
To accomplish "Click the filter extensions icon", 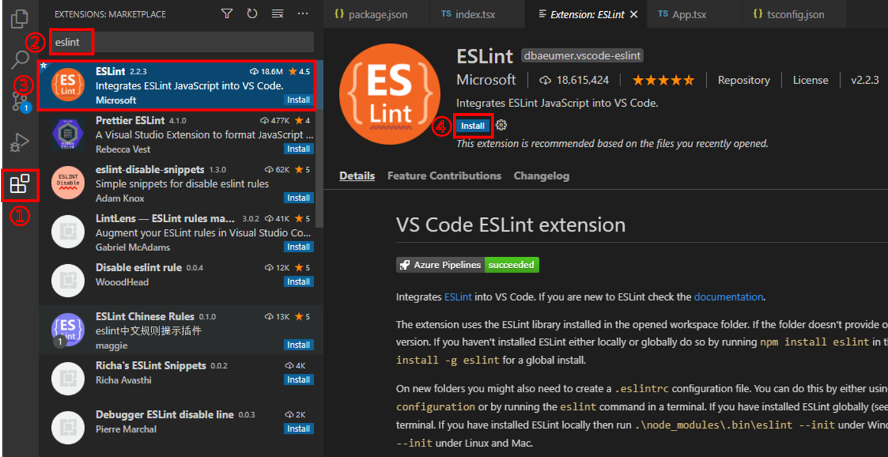I will (x=227, y=14).
